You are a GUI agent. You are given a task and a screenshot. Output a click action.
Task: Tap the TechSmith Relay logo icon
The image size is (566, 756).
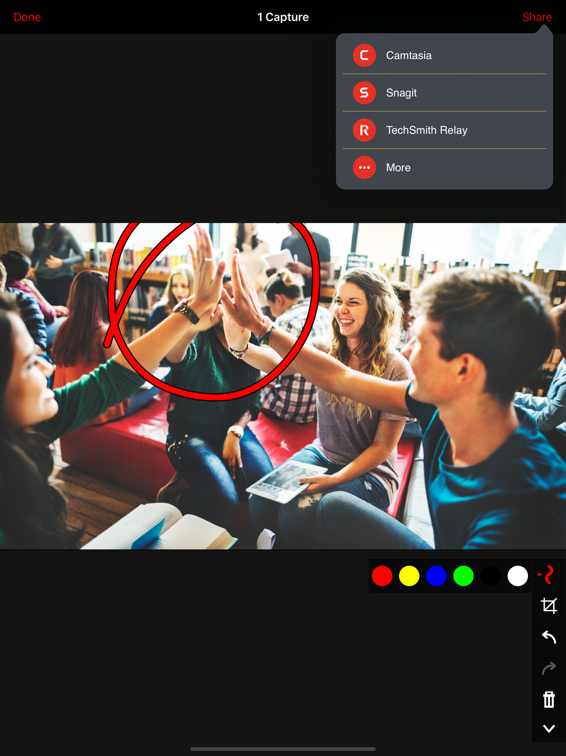pos(364,130)
